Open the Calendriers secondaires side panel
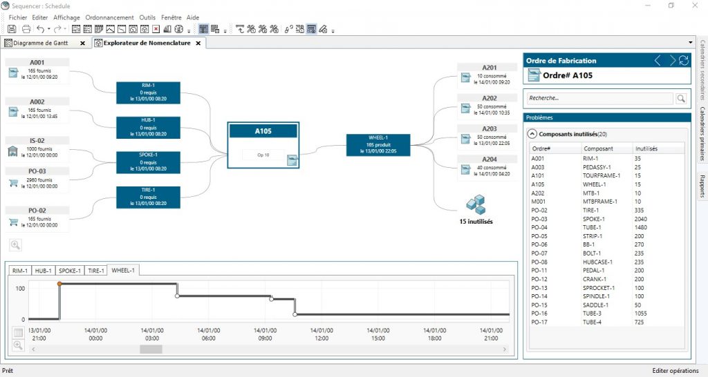This screenshot has width=708, height=377. pyautogui.click(x=702, y=70)
